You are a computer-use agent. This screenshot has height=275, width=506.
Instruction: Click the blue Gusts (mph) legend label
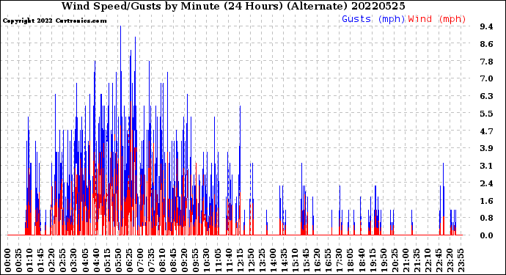(373, 19)
